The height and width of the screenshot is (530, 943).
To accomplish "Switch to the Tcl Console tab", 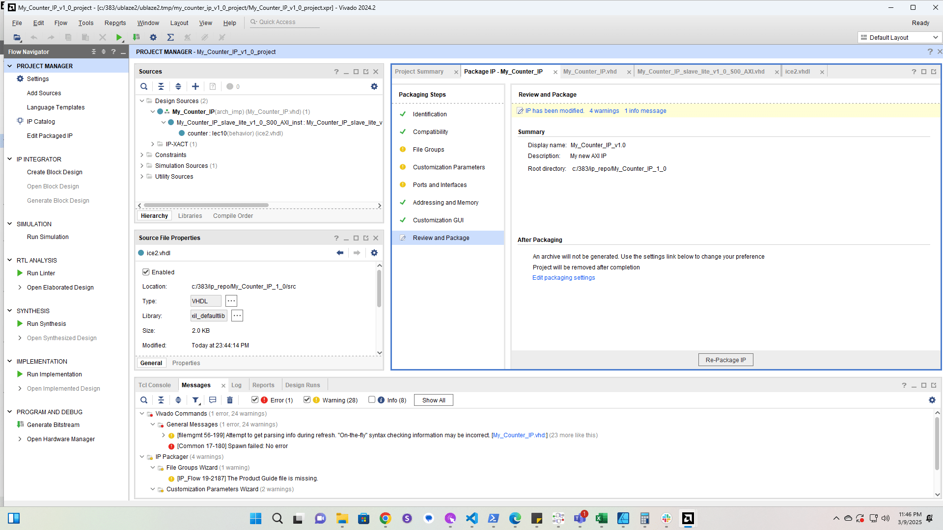I will (x=155, y=385).
